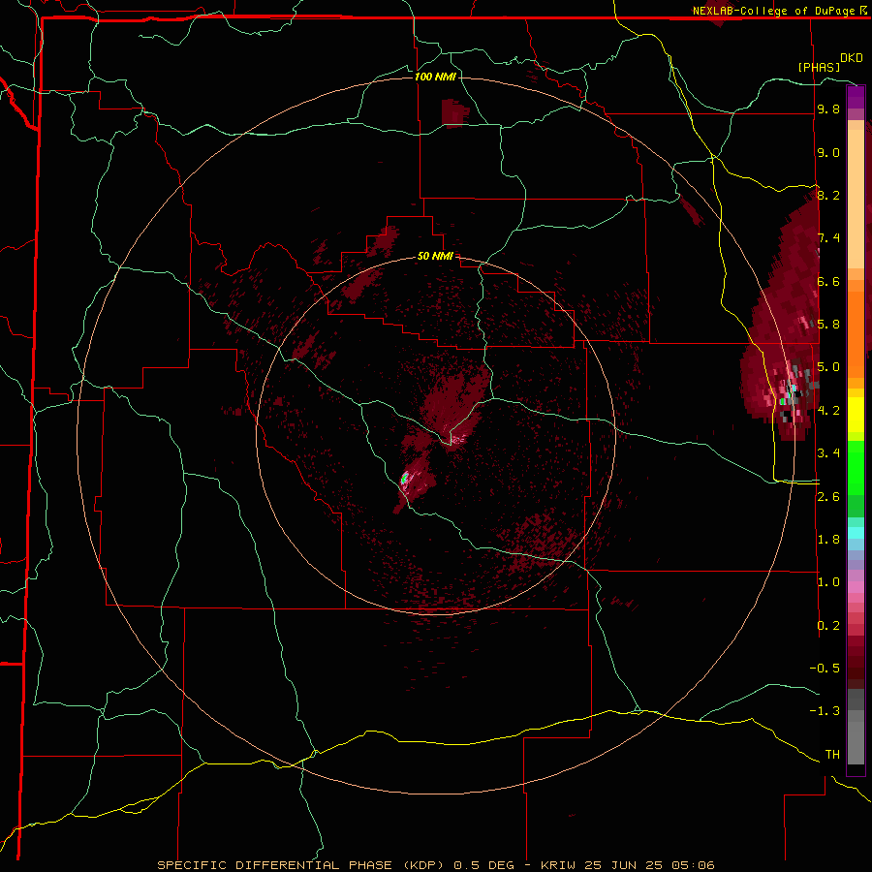872x872 pixels.
Task: Click the 4.2 color scale value
Action: (828, 411)
